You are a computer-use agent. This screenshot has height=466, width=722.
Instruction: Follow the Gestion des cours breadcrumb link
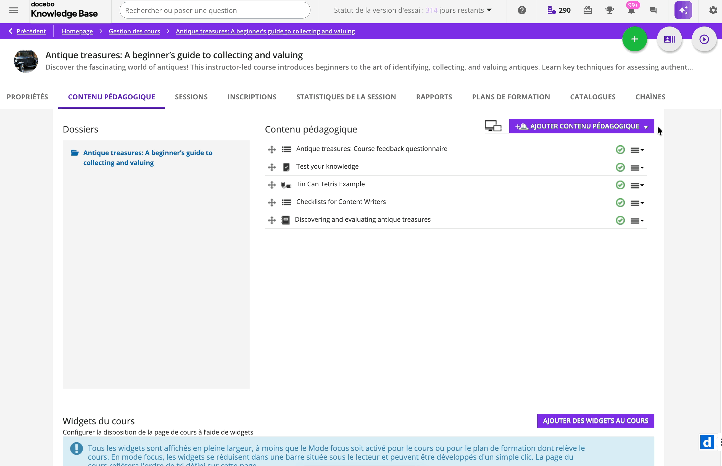pos(134,31)
